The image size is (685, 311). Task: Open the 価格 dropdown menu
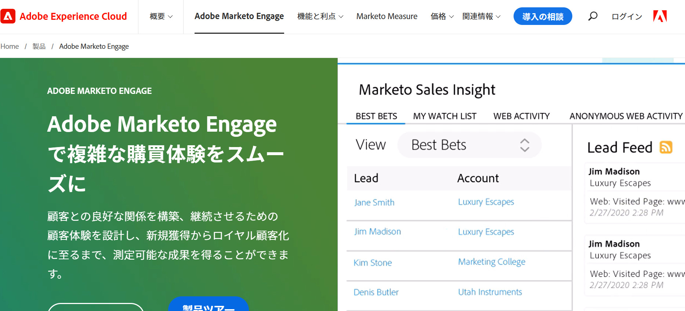[x=442, y=16]
